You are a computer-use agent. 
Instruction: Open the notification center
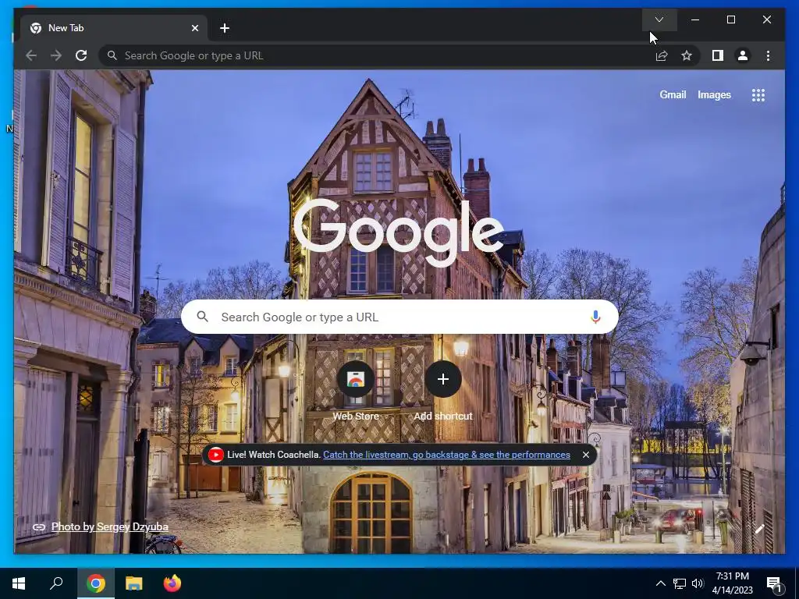774,583
